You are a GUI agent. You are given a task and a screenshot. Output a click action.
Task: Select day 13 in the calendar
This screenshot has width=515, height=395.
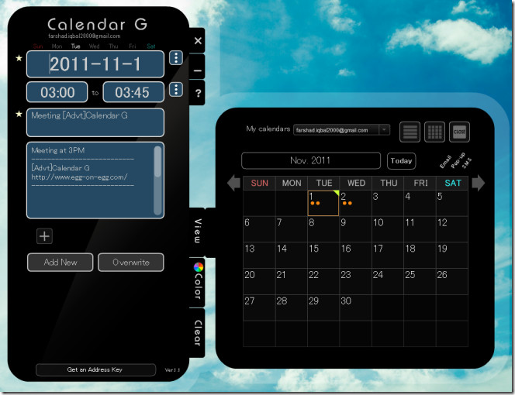(259, 256)
